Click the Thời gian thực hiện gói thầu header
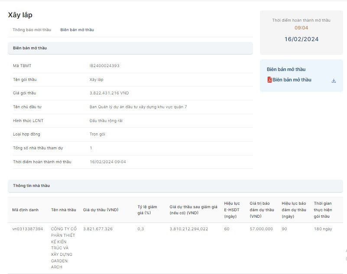Screen dimensions: 347x274 322,210
